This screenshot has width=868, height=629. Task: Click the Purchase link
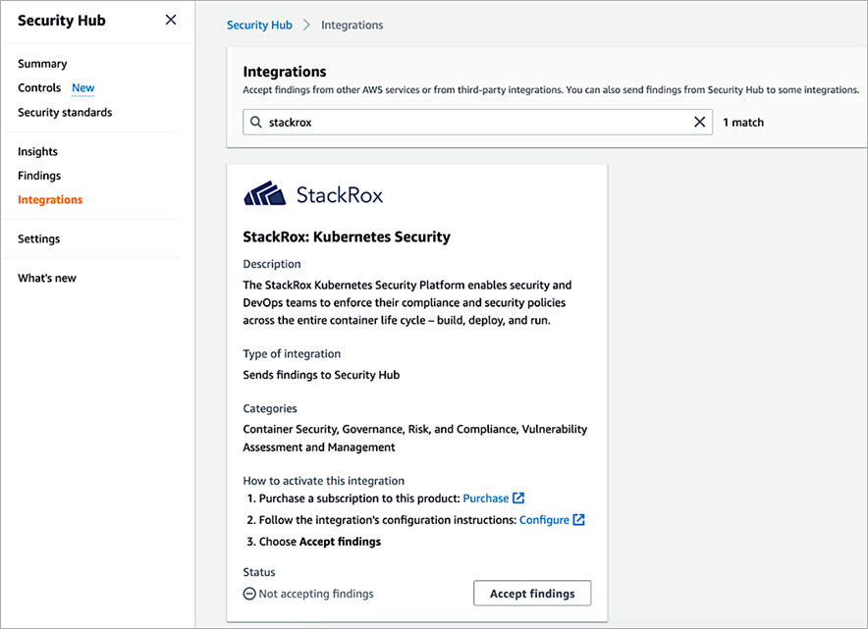point(485,498)
